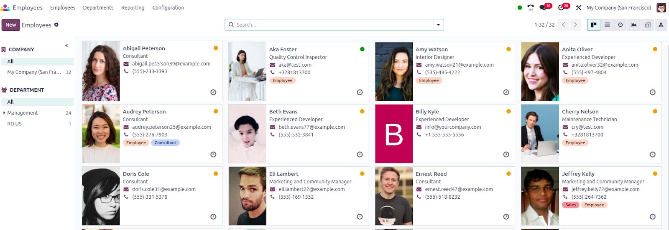Open the Departments menu

(98, 7)
